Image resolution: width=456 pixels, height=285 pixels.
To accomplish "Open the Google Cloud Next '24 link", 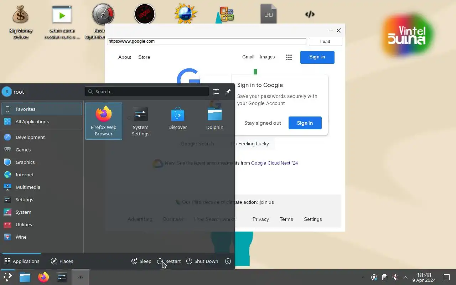I will (x=274, y=163).
